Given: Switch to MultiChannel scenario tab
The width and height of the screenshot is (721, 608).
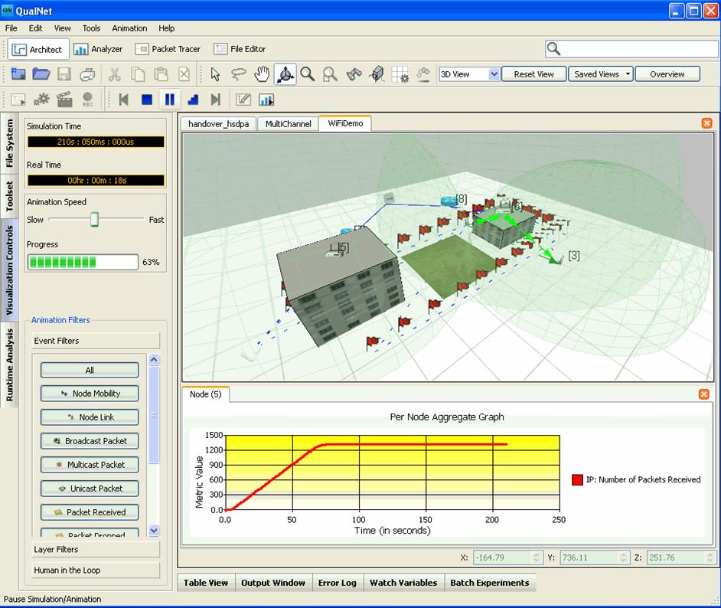Looking at the screenshot, I should [288, 124].
